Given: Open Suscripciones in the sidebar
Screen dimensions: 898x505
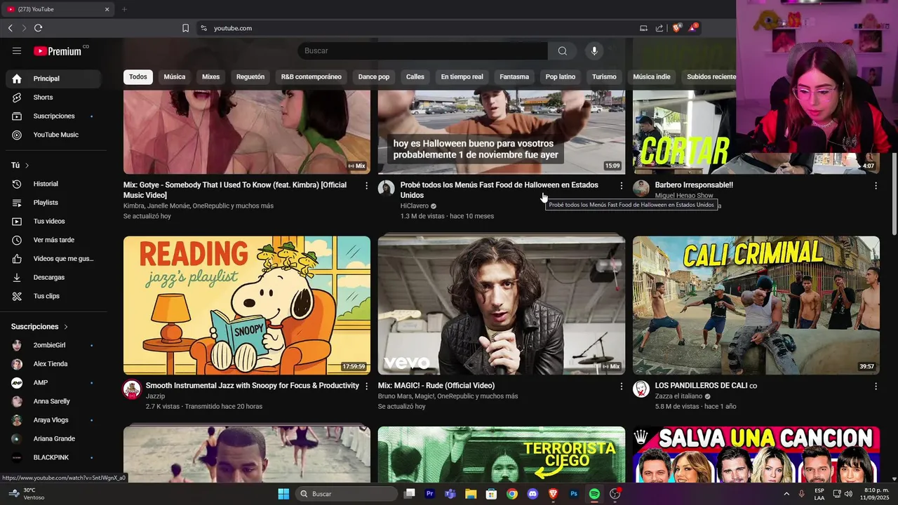Looking at the screenshot, I should pyautogui.click(x=53, y=116).
